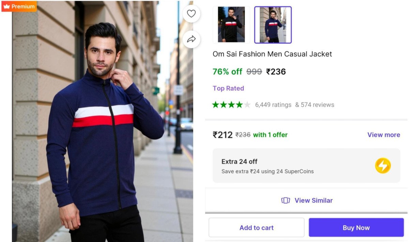Click the product title Om Sai Fashion
This screenshot has height=242, width=409.
coord(272,54)
